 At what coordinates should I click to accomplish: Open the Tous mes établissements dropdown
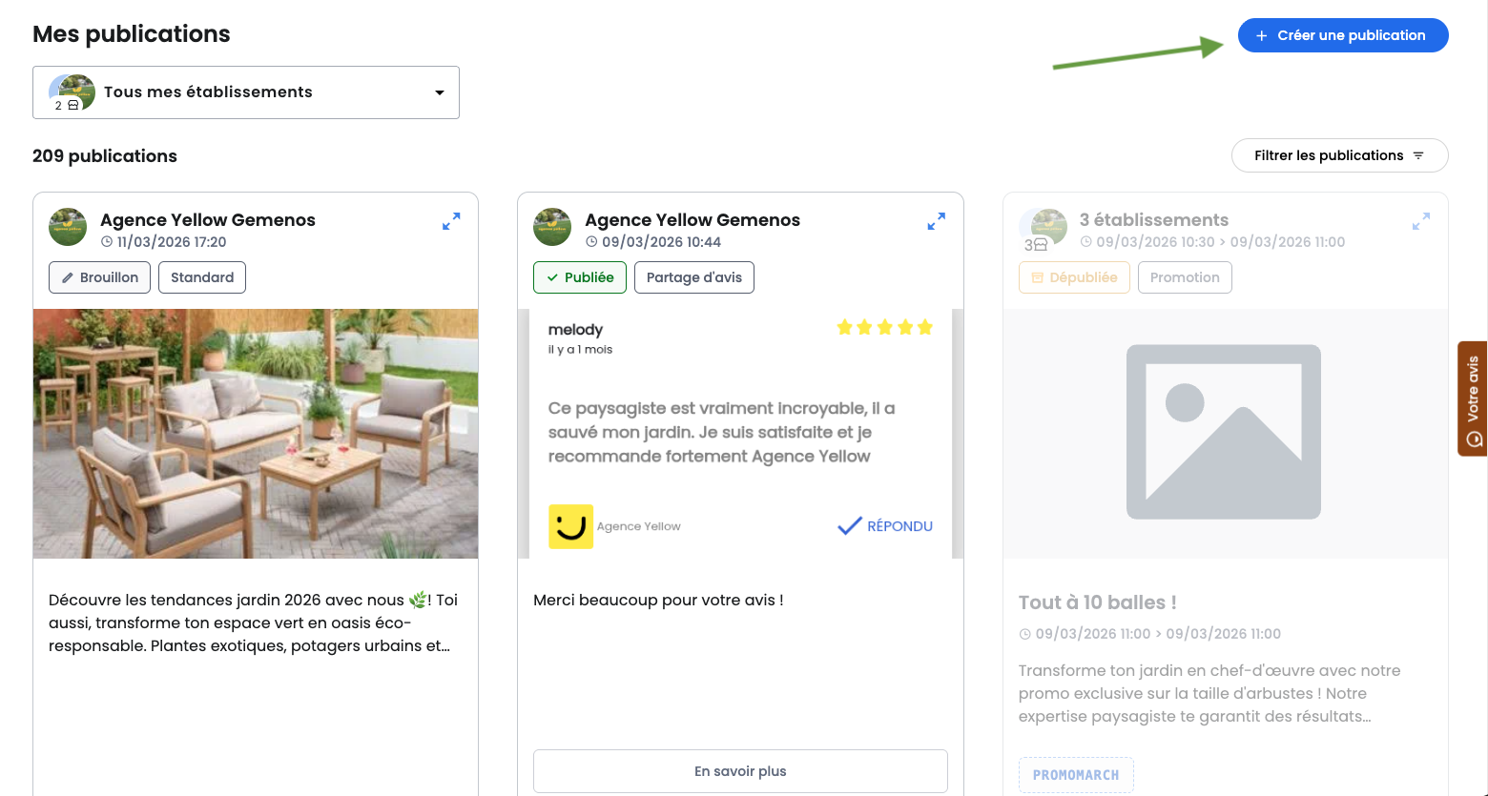coord(246,92)
